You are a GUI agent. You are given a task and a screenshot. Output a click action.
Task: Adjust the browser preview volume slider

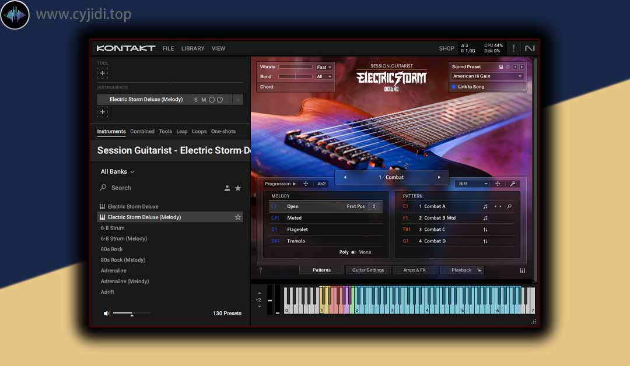click(132, 313)
